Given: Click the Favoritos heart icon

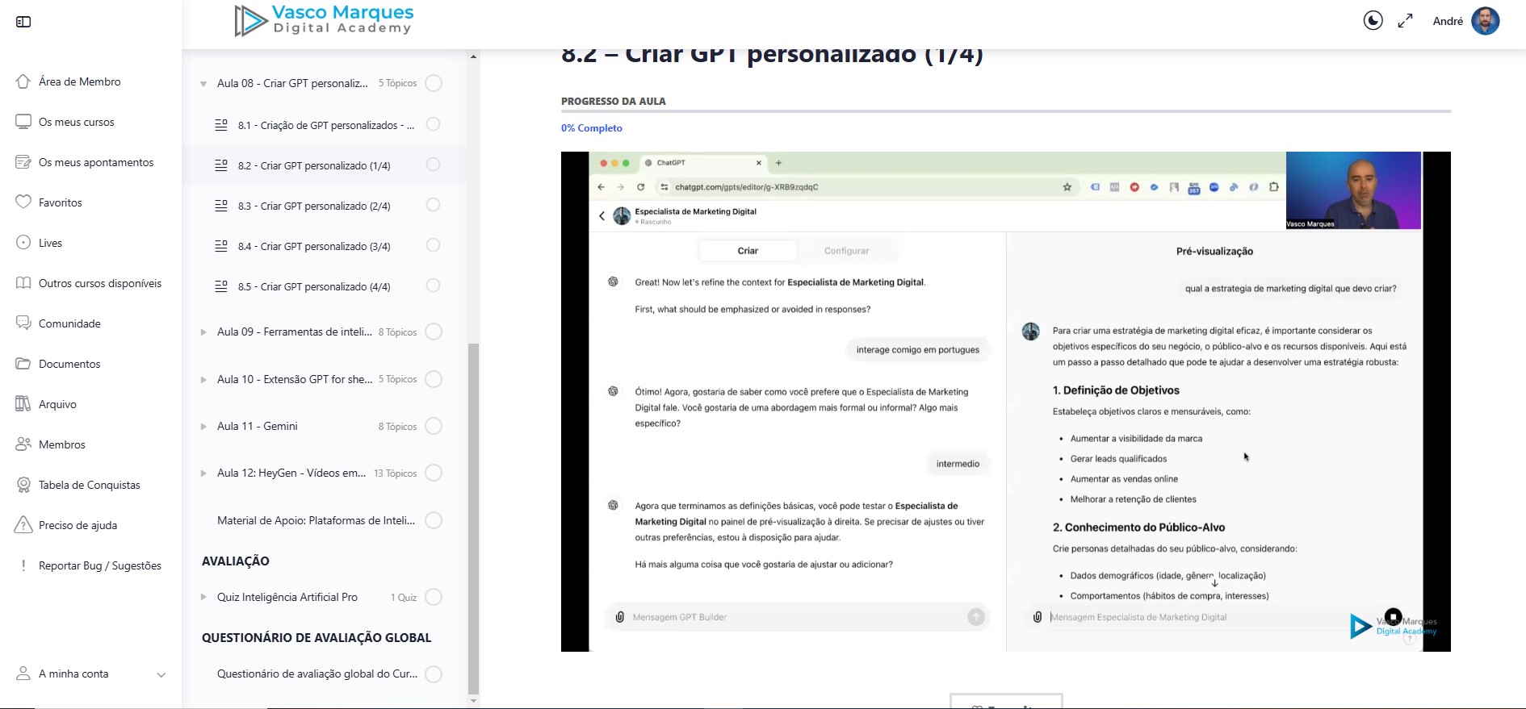Looking at the screenshot, I should pyautogui.click(x=23, y=202).
